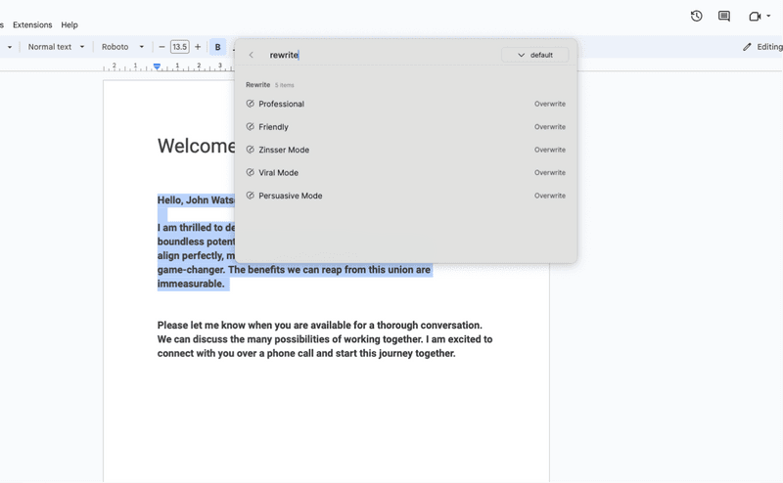Select the Friendly rewrite option
Viewport: 783px width, 483px height.
click(274, 127)
